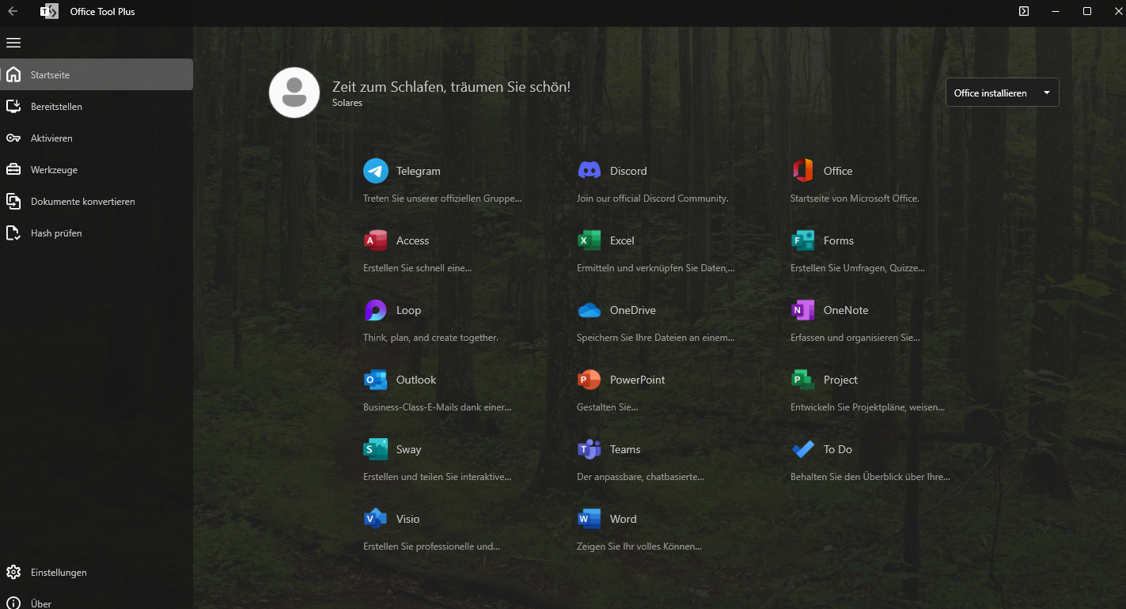
Task: Open the Visio app icon
Action: pos(376,519)
